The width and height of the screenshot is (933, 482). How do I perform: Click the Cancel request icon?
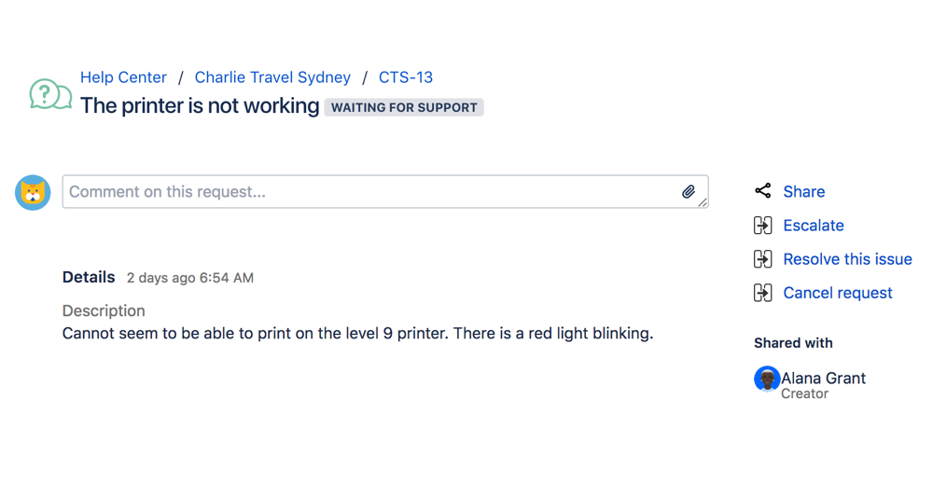coord(763,293)
